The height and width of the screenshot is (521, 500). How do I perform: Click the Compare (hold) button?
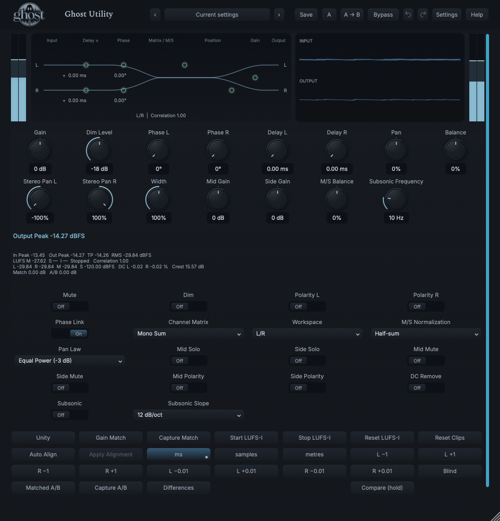[x=382, y=488]
